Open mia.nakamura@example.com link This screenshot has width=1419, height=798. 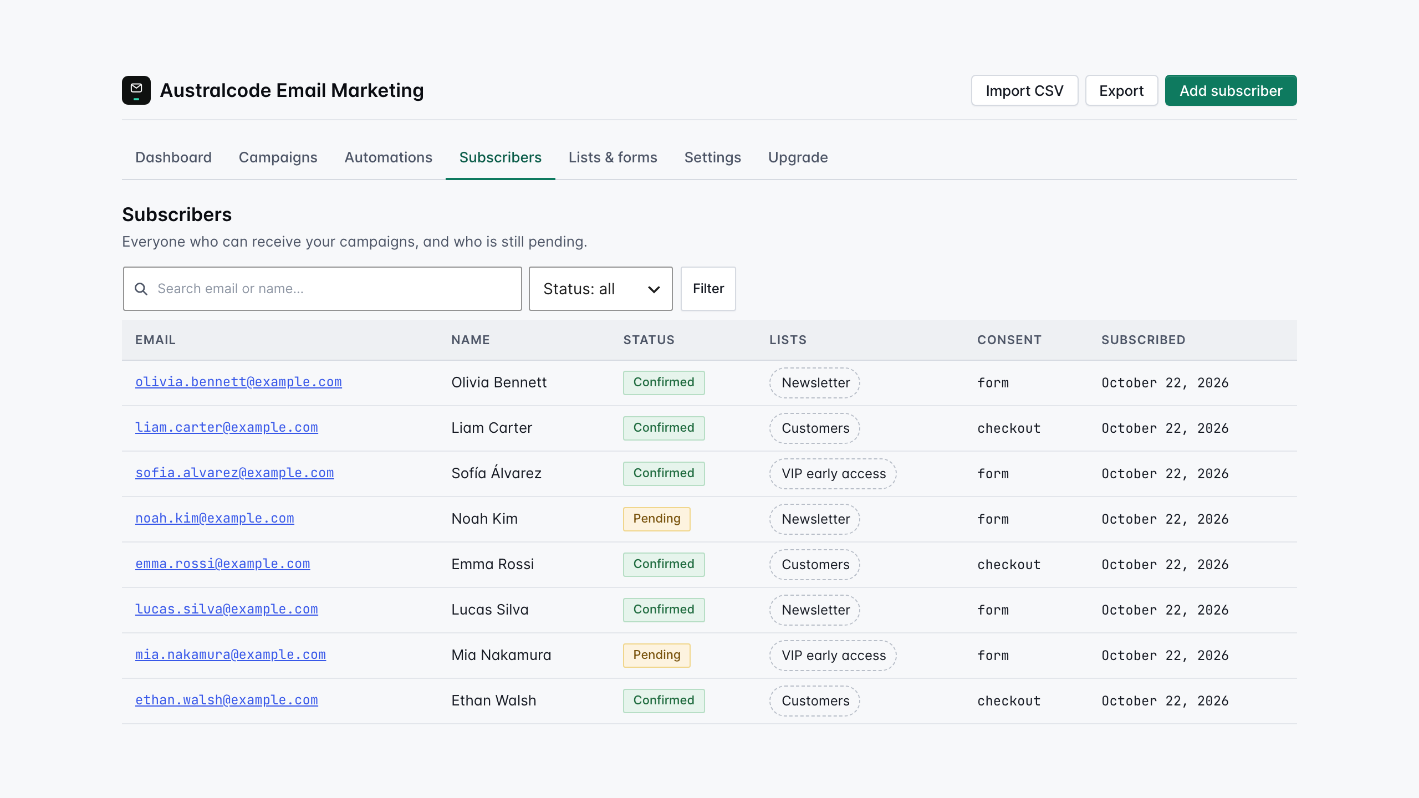(231, 655)
